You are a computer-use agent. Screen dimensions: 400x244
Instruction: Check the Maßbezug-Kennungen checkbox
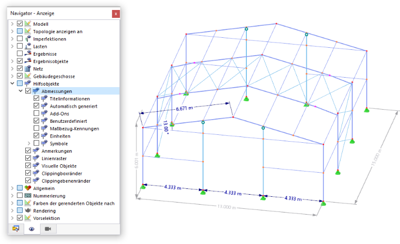pos(36,128)
